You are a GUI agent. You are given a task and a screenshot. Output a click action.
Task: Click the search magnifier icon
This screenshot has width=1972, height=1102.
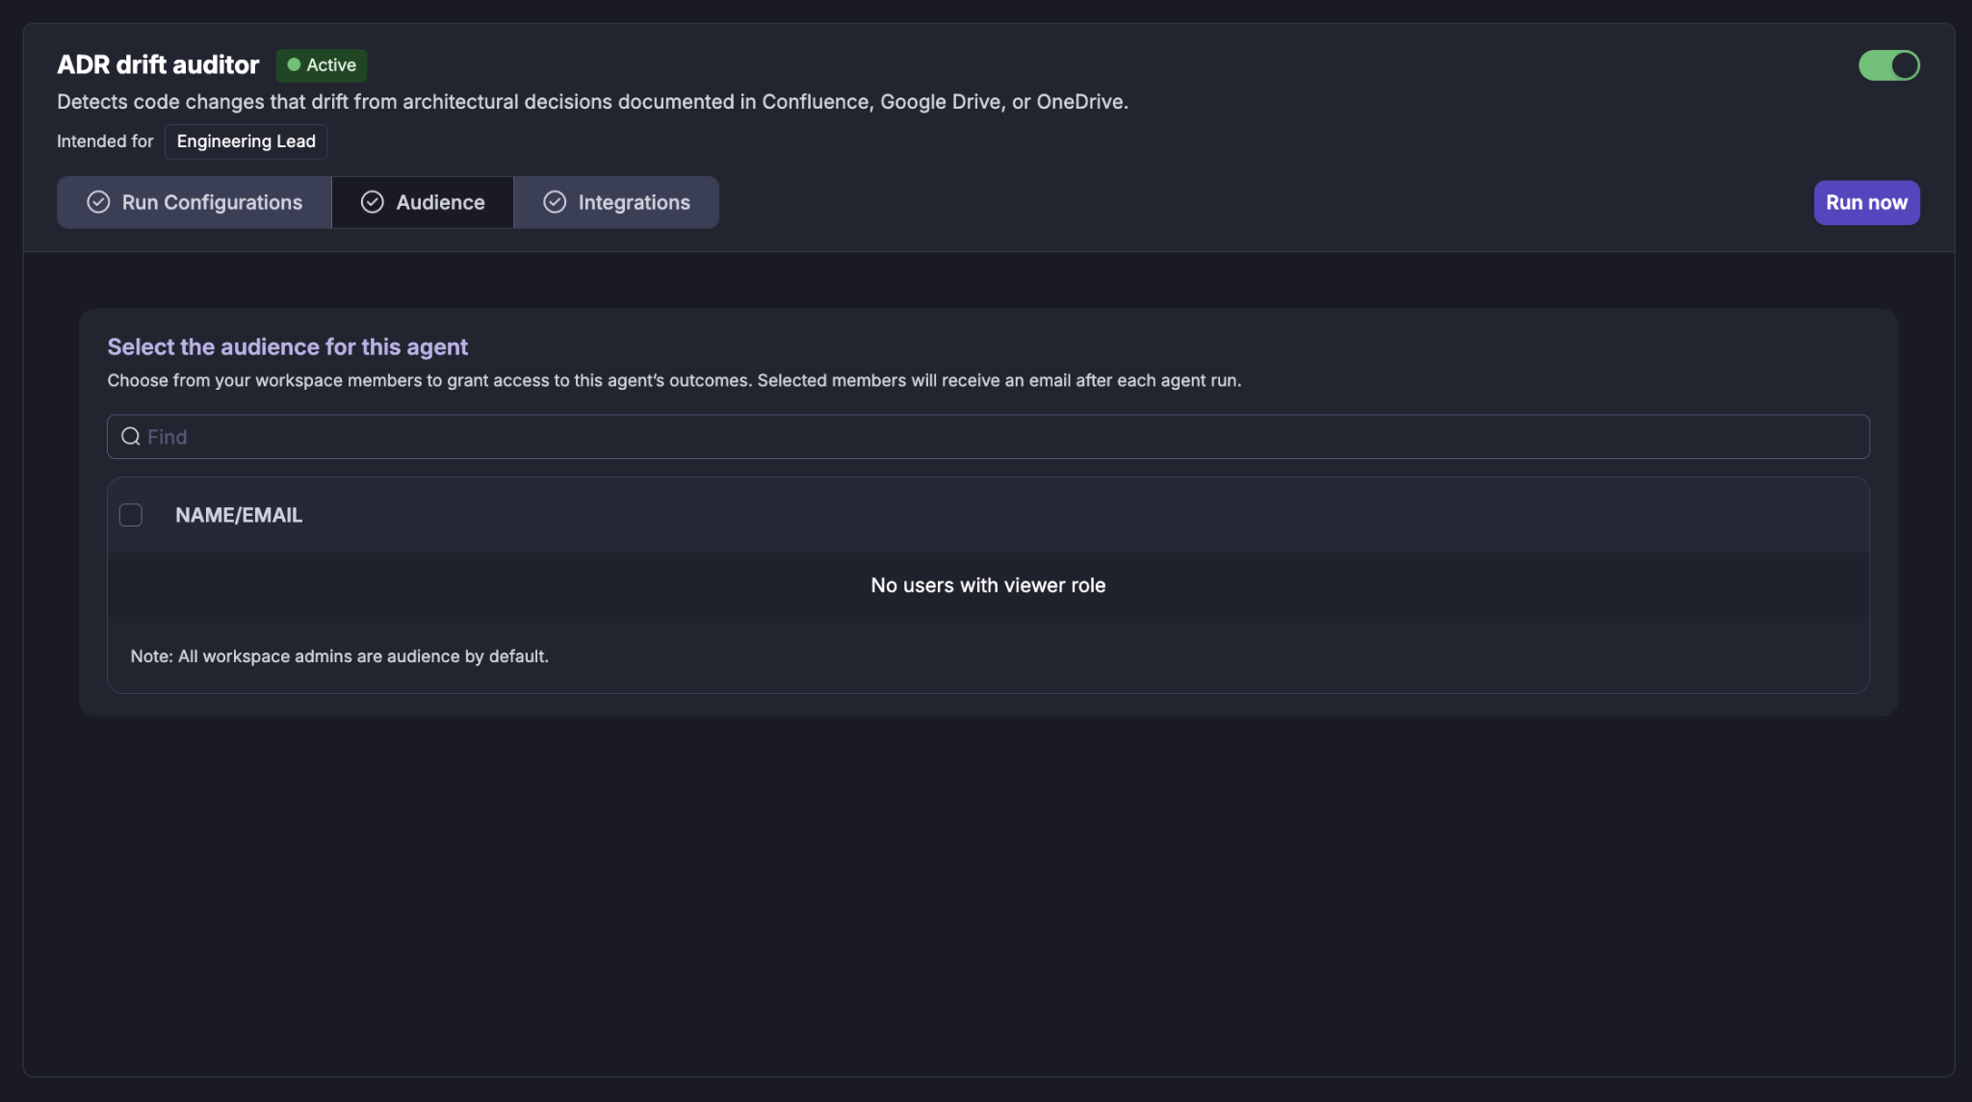coord(131,437)
